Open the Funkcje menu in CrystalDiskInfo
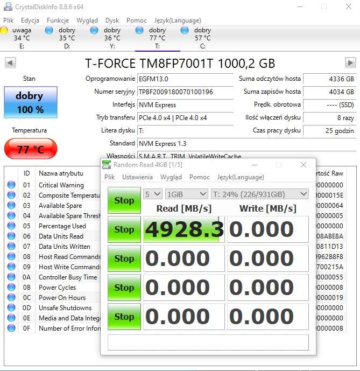The height and width of the screenshot is (371, 360). (58, 20)
